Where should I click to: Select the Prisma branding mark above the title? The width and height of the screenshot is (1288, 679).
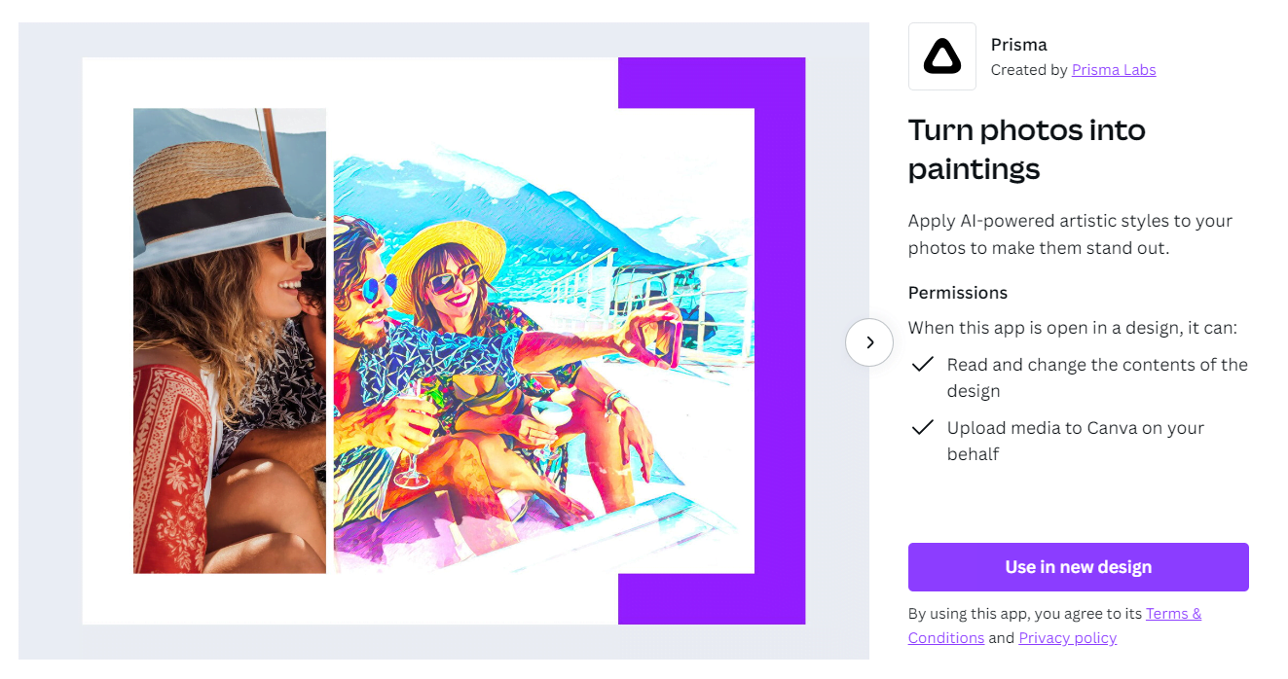[x=941, y=55]
